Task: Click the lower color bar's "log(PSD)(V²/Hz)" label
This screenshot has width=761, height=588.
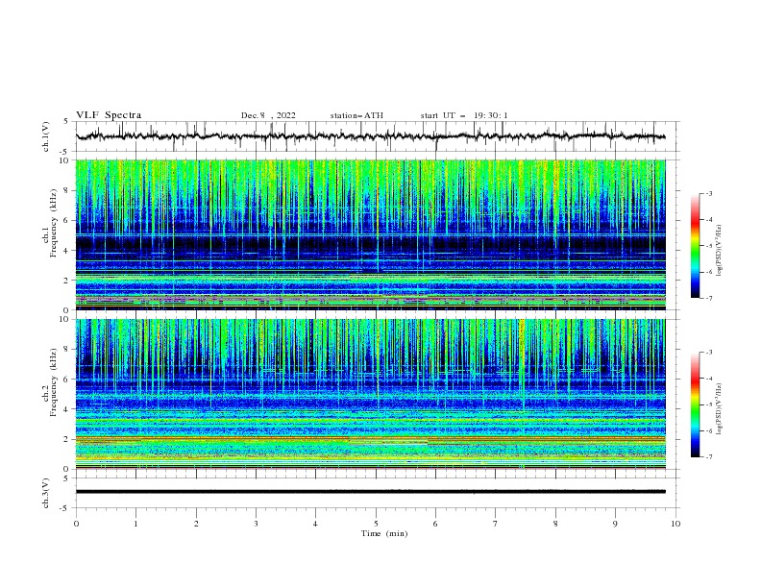Action: tap(720, 409)
